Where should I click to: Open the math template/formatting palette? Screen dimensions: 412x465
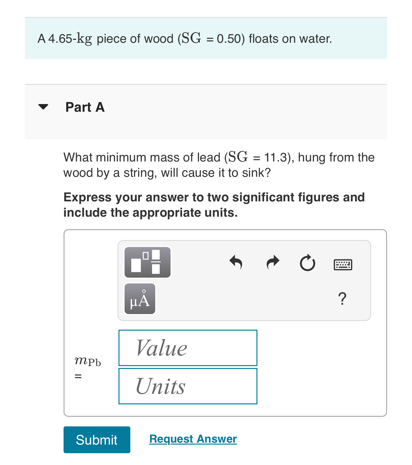[x=147, y=262]
